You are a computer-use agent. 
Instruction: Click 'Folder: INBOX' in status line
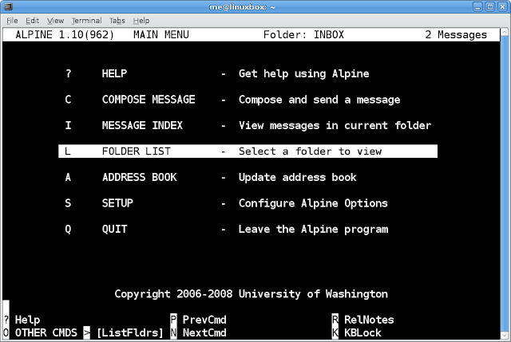[303, 35]
